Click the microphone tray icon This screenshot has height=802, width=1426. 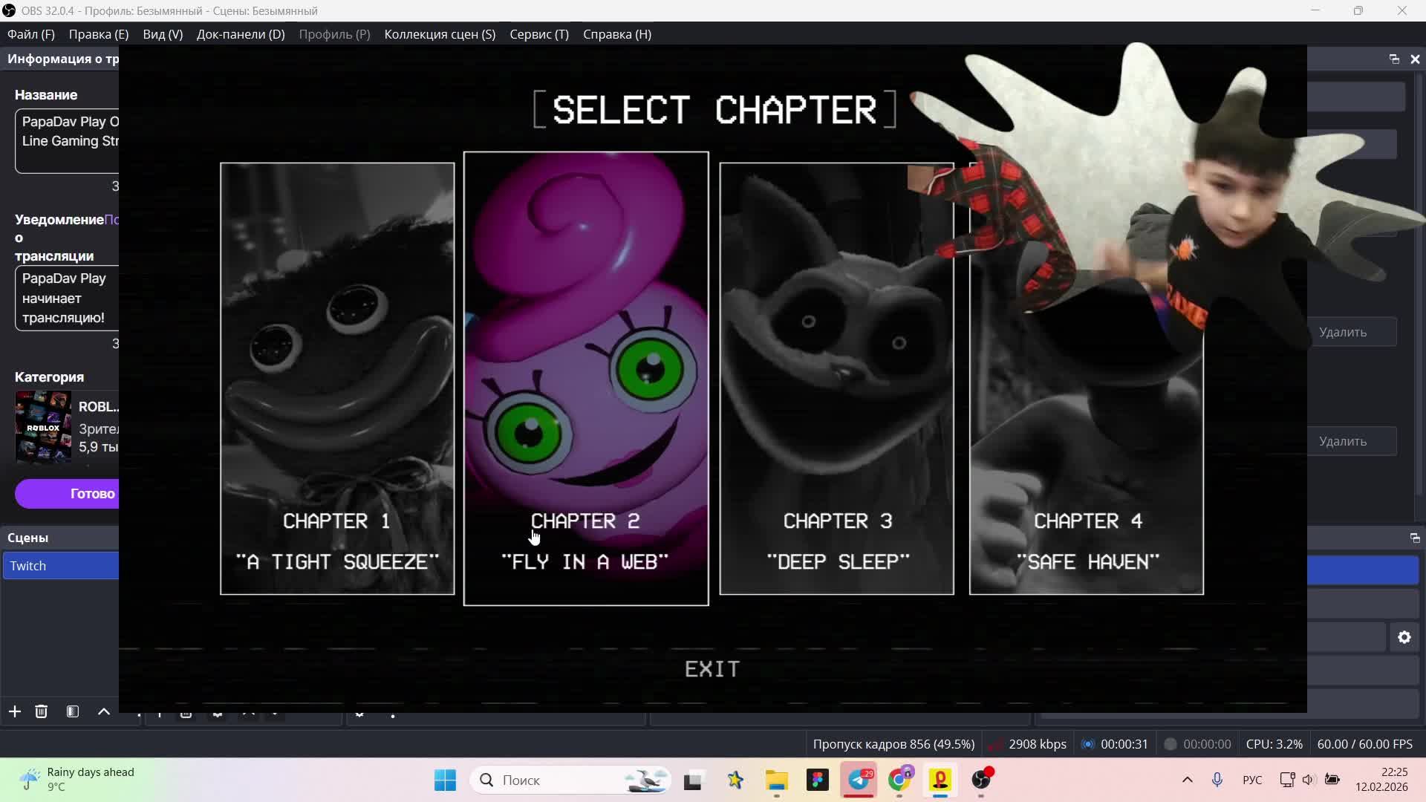click(x=1217, y=780)
